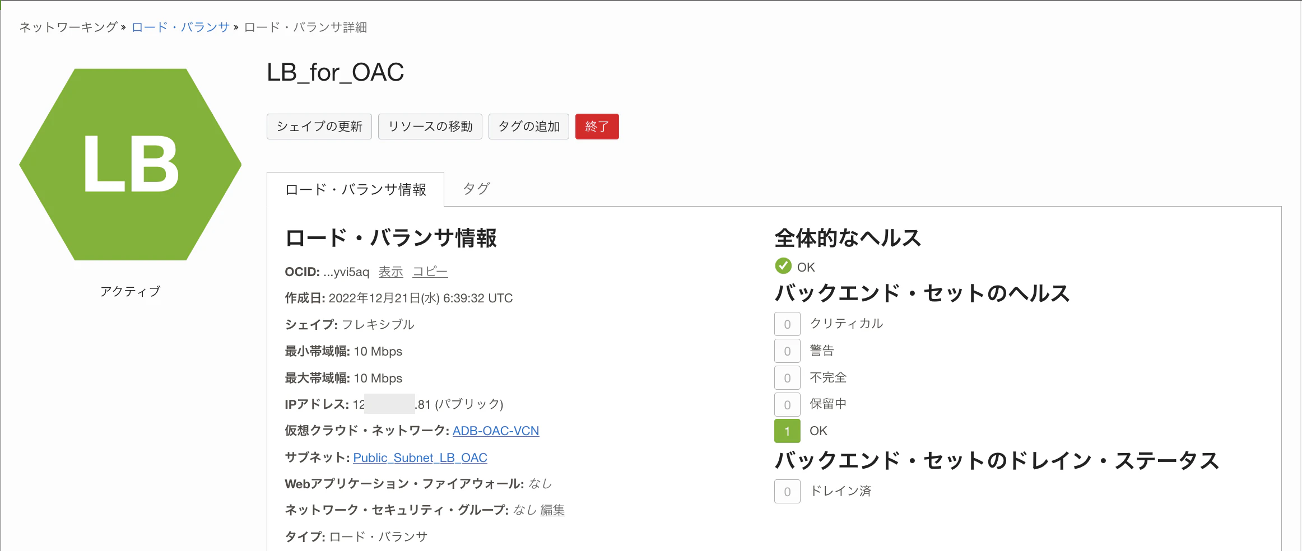Screen dimensions: 1302x551
Task: Click the 作成日 2022年12月21日 value
Action: click(x=421, y=298)
